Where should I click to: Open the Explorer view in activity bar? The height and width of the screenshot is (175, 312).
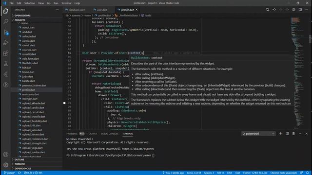click(6, 11)
